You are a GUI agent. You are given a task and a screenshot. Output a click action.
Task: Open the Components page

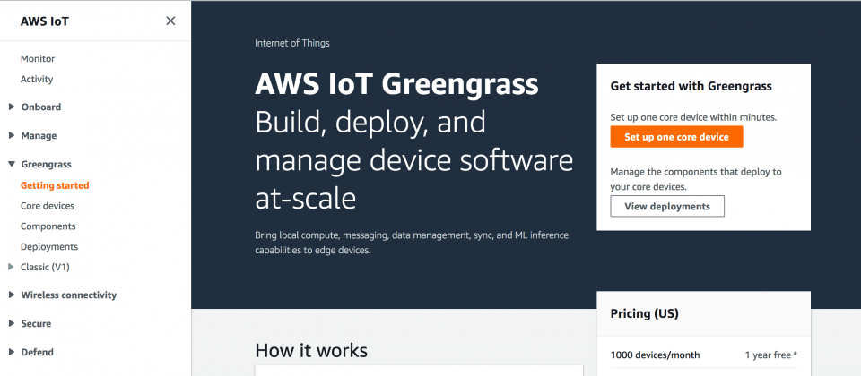coord(48,226)
